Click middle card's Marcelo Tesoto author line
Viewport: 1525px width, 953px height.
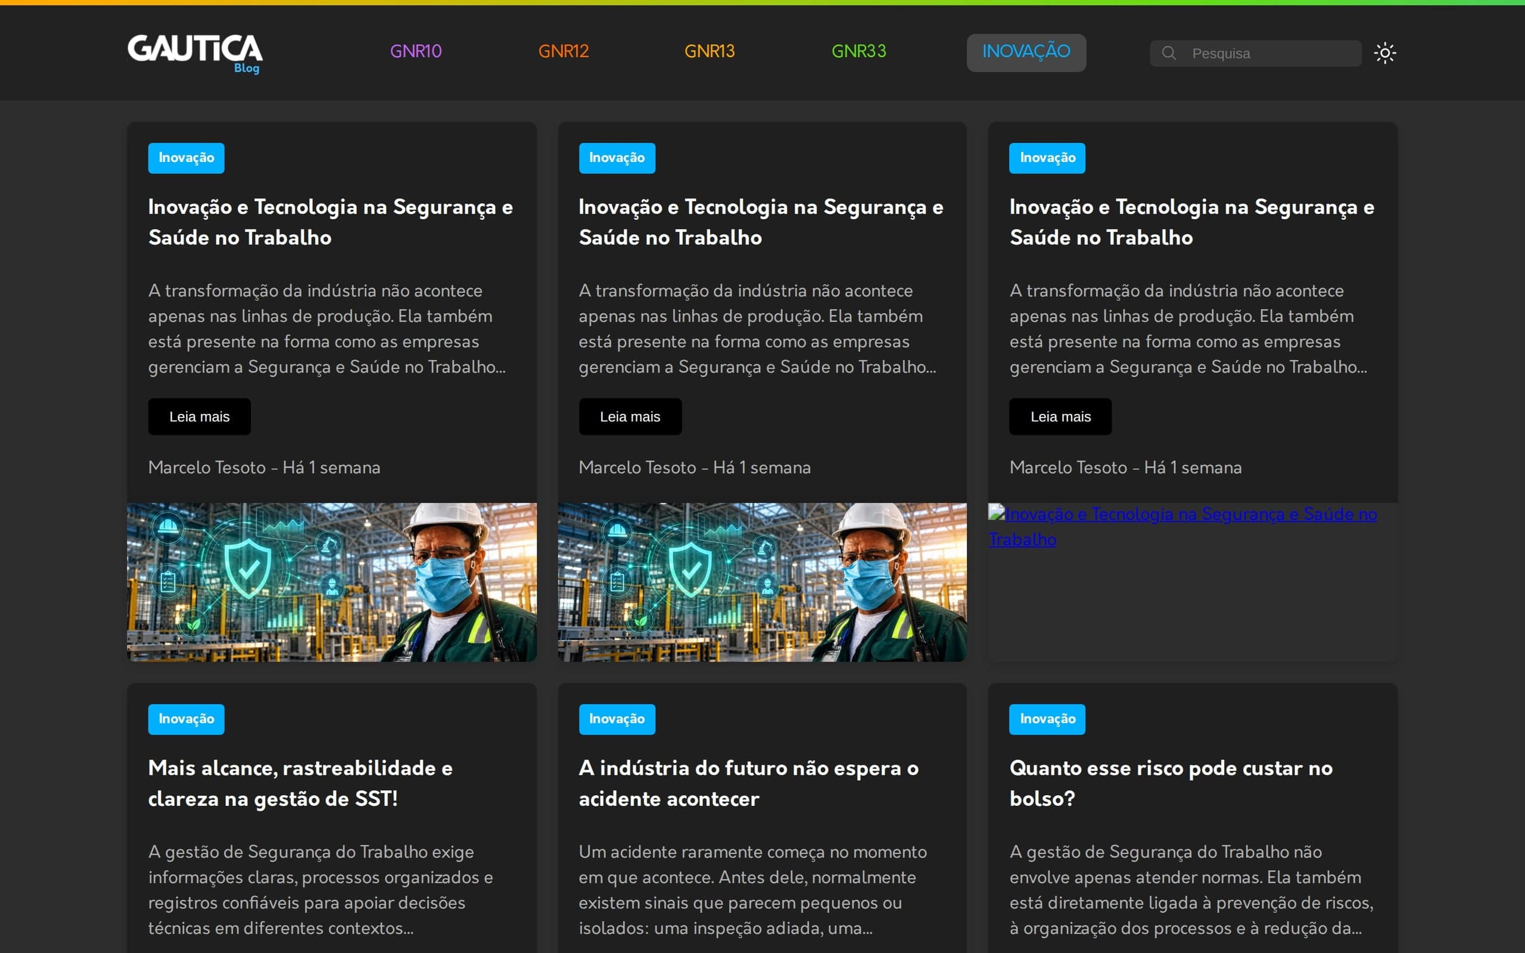click(695, 468)
